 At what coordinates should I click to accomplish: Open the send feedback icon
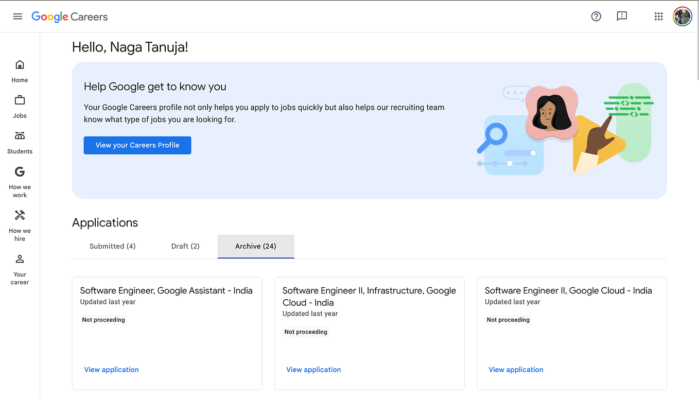point(621,16)
